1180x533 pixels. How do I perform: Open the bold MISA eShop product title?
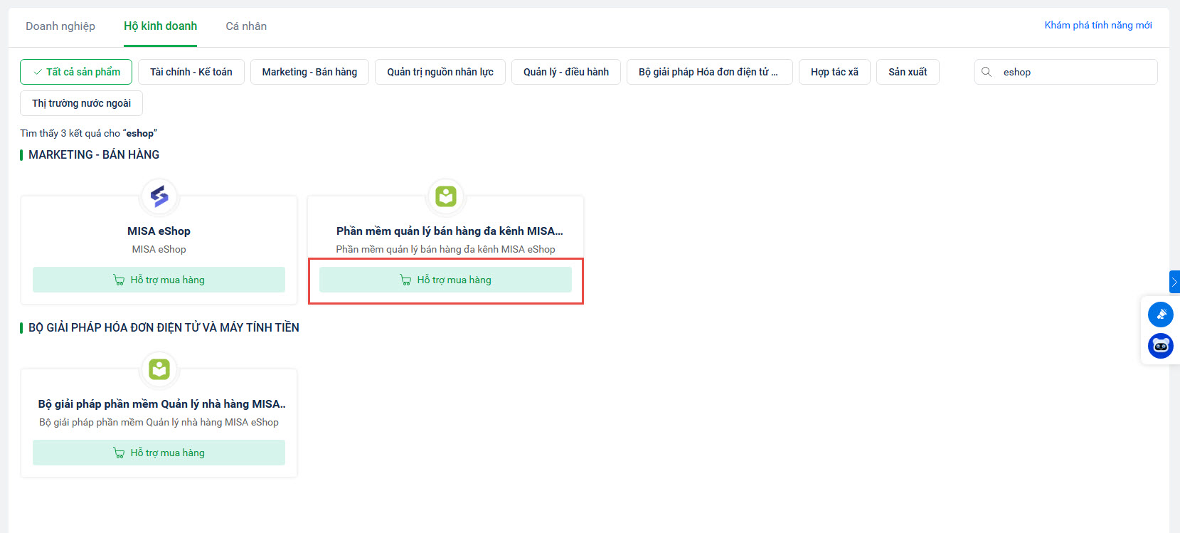[159, 231]
